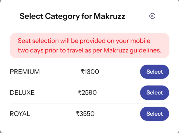This screenshot has height=133, width=179.
Task: Click the DELUXE category label
Action: click(x=22, y=92)
